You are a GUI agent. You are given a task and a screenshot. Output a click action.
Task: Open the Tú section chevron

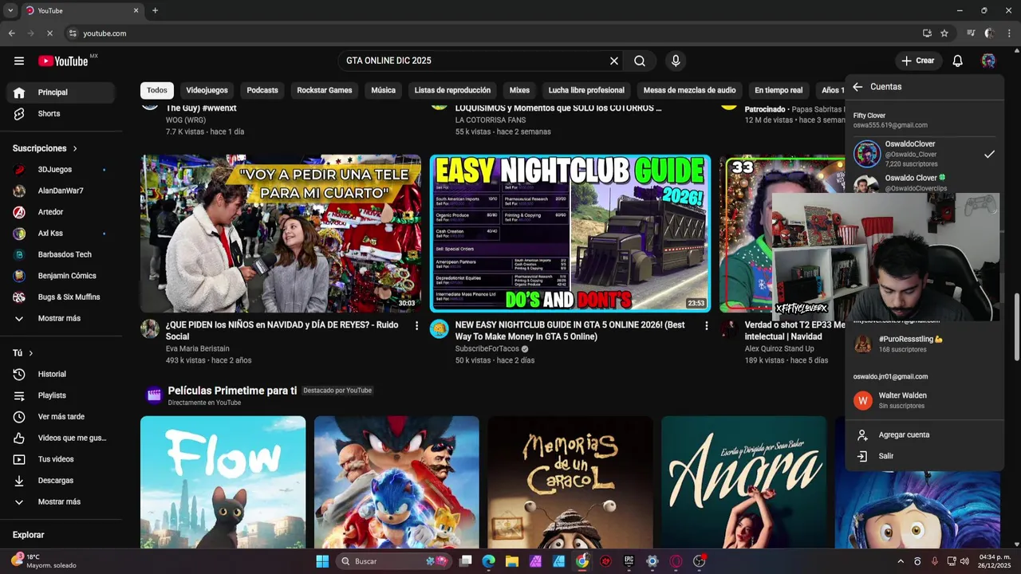[31, 353]
